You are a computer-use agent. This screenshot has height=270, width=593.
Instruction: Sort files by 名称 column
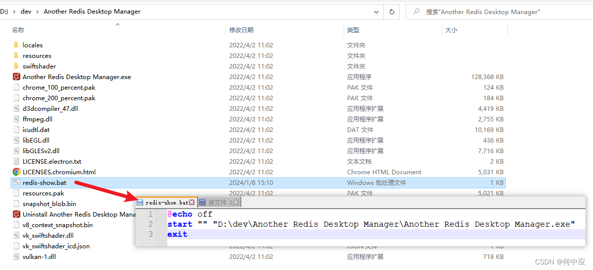(x=18, y=30)
